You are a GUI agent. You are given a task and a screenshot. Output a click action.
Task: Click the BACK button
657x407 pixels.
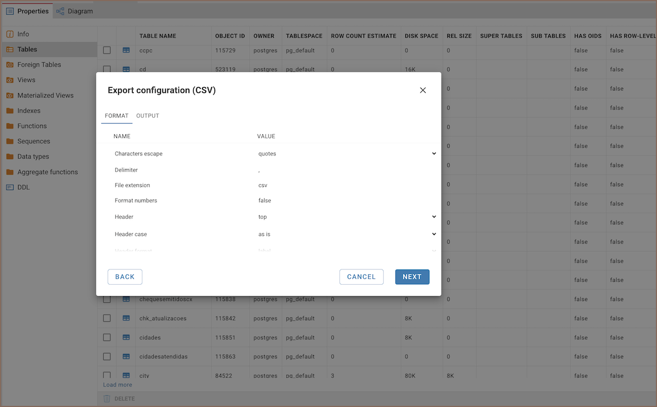125,277
